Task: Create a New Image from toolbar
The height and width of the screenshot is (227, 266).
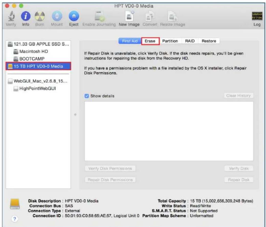Action: pos(129,16)
